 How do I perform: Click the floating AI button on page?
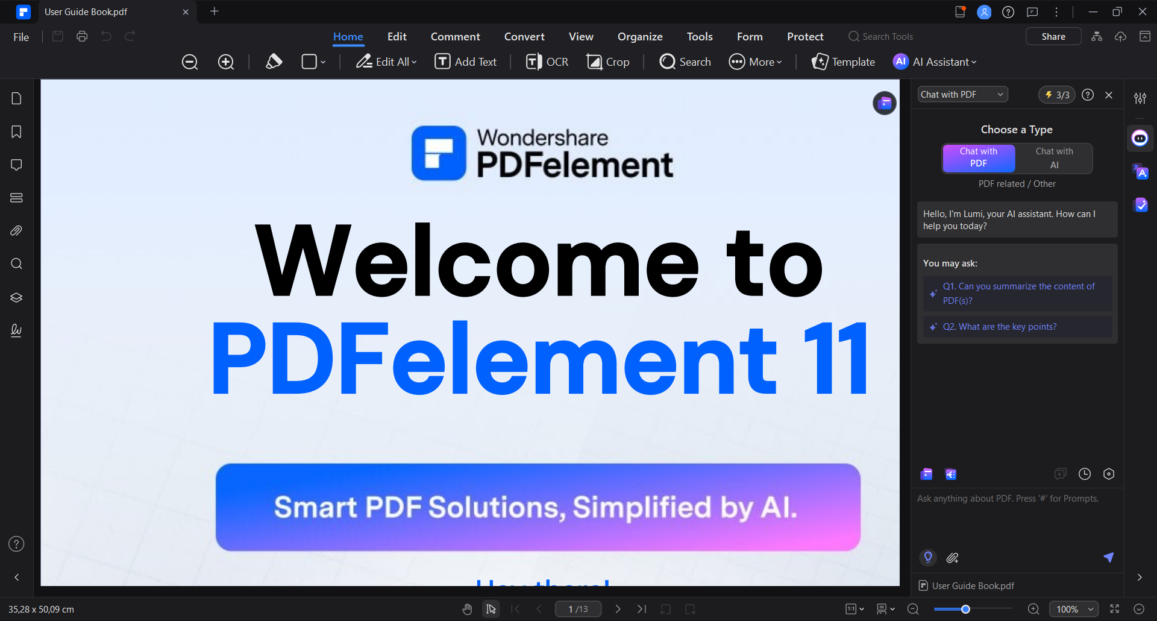(x=885, y=103)
